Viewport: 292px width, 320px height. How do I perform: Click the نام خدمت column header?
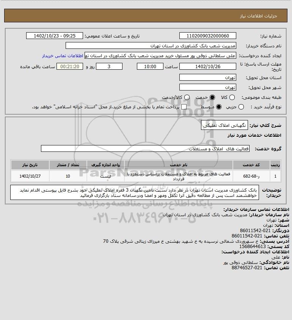179,165
